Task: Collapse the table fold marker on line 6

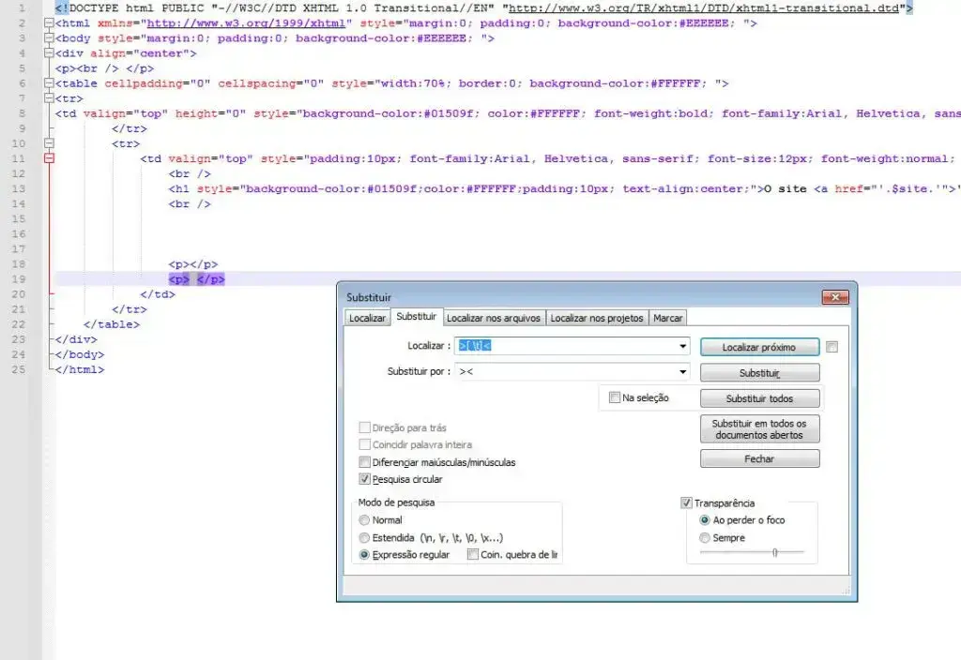Action: point(49,83)
